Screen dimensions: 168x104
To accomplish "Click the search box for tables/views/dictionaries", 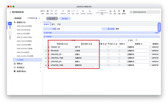I will click(145, 12).
